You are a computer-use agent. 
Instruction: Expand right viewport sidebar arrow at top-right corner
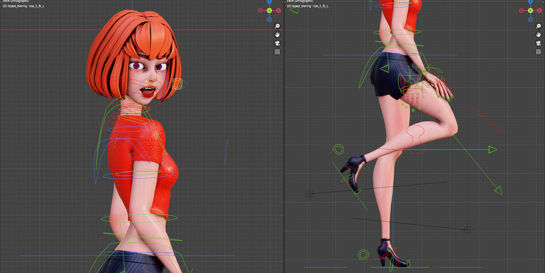click(x=543, y=2)
